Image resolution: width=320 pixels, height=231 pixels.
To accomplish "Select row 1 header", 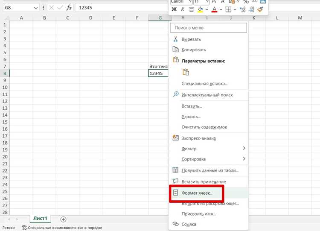I will tap(5, 25).
